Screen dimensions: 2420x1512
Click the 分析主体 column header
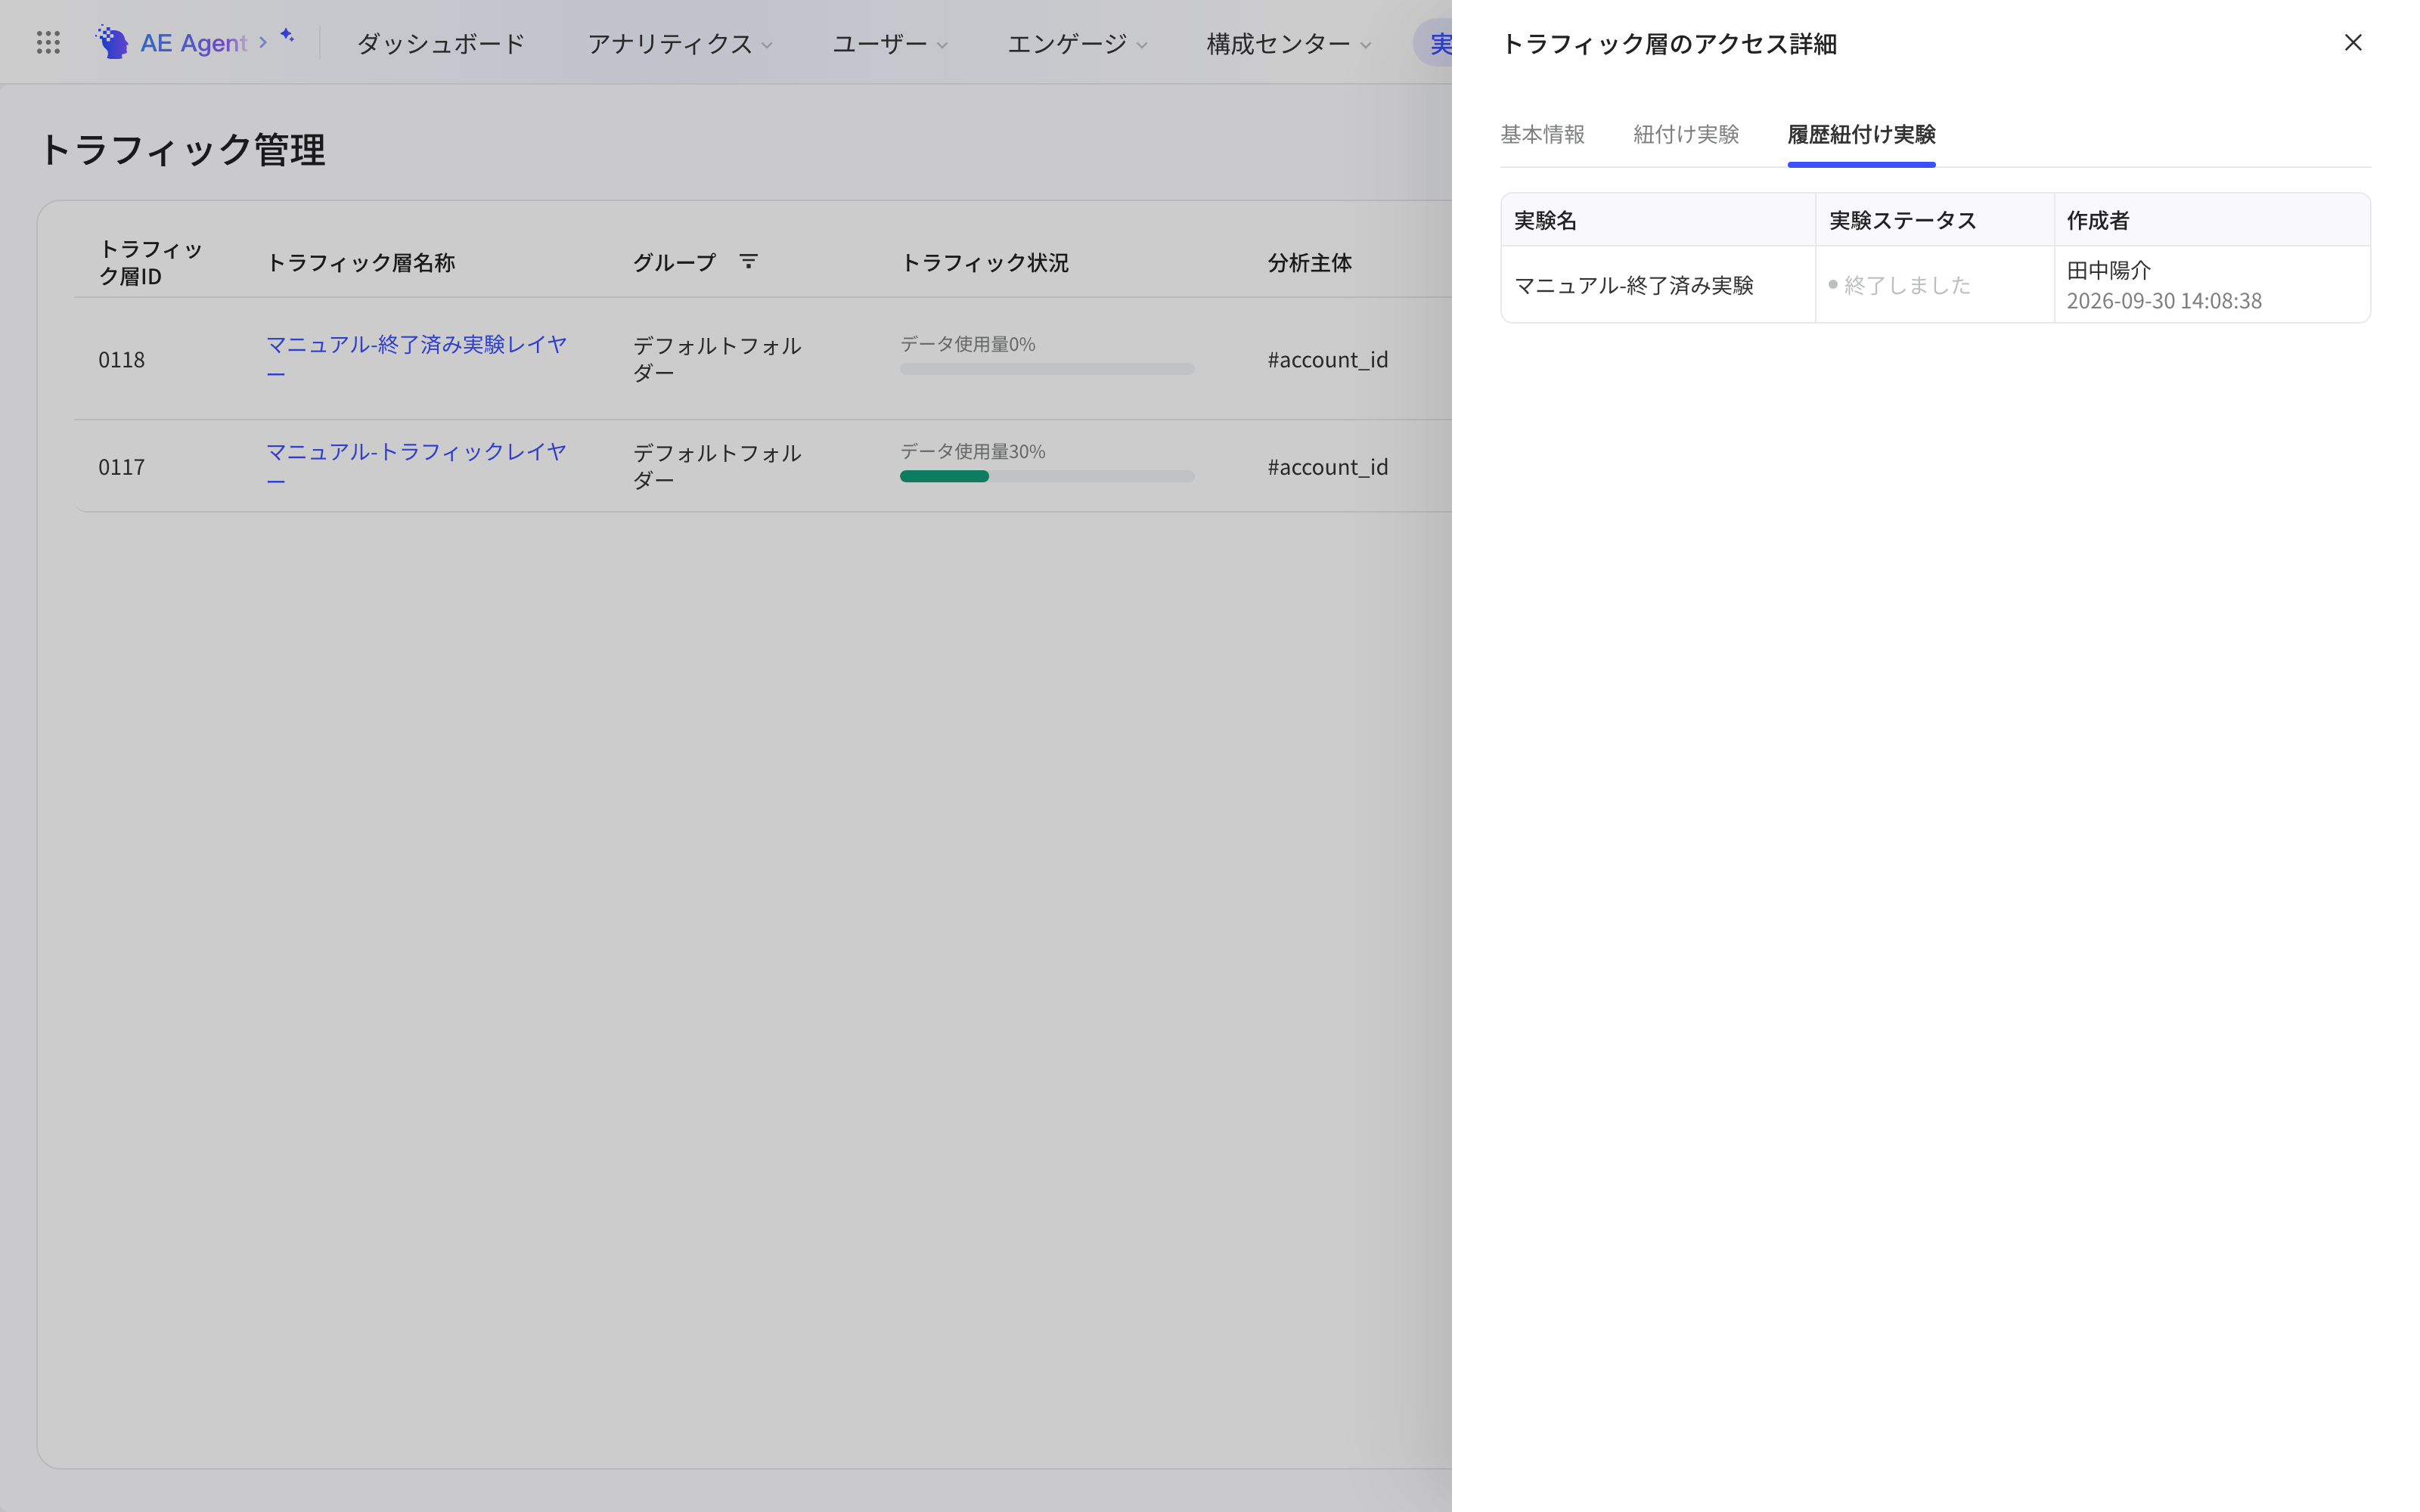(x=1309, y=263)
